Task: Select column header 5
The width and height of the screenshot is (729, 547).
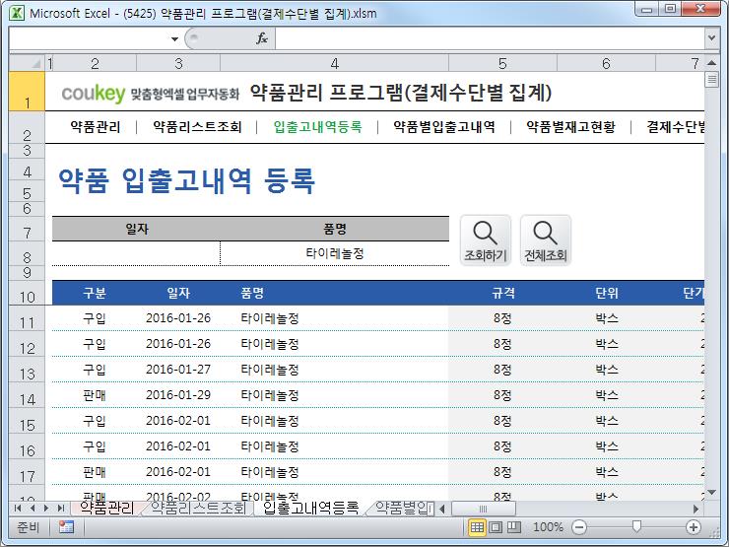Action: (502, 63)
